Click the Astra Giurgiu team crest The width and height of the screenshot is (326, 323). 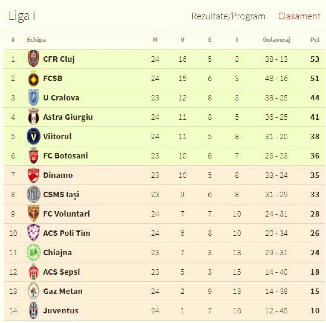33,117
